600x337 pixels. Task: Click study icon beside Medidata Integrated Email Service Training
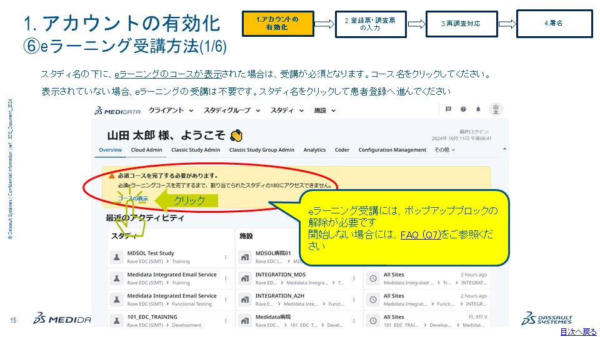117,278
